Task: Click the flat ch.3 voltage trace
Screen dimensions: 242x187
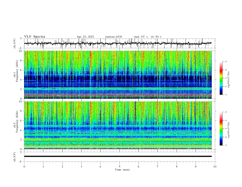Action: pyautogui.click(x=118, y=156)
